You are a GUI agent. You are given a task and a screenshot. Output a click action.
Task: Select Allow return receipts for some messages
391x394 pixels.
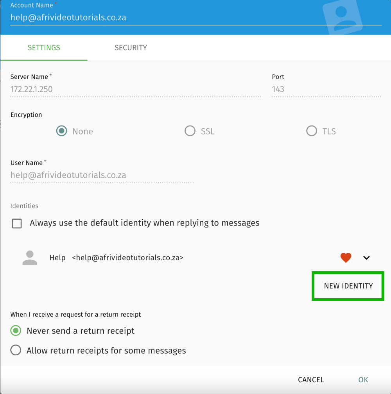click(16, 350)
